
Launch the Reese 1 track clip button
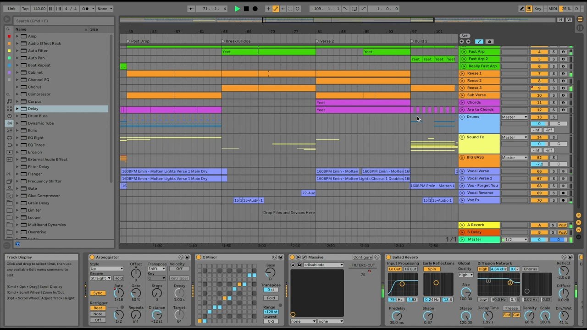pyautogui.click(x=462, y=73)
